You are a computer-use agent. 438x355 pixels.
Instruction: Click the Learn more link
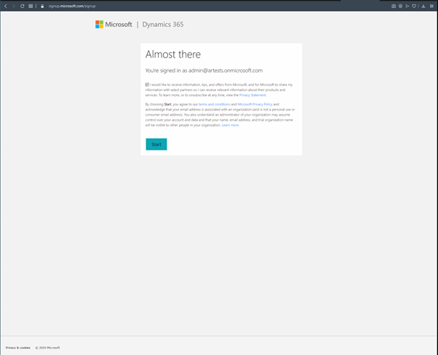click(x=230, y=125)
